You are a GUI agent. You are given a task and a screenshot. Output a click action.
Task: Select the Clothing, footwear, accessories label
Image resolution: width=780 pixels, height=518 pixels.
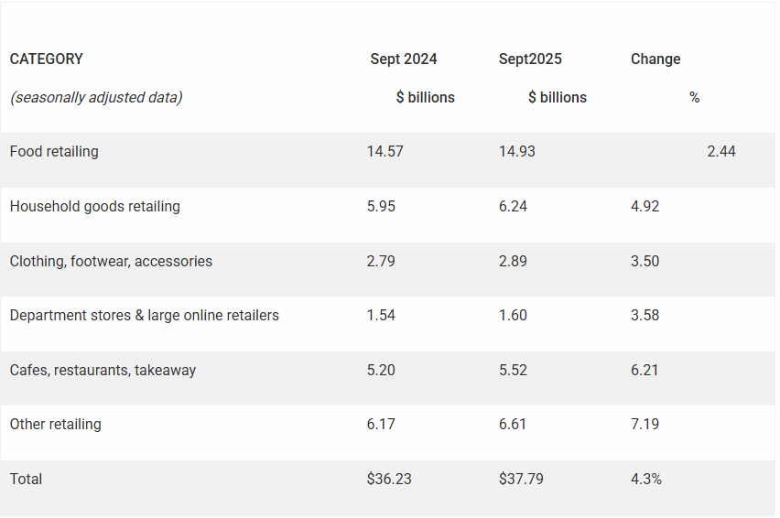[111, 262]
